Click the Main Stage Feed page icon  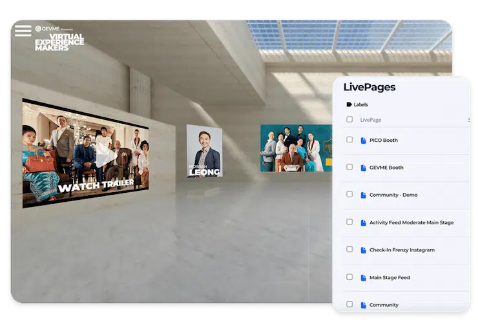(363, 278)
